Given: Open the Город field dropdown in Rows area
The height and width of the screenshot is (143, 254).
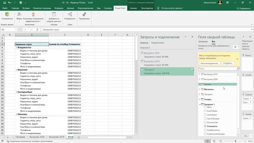Looking at the screenshot, I should [250, 99].
